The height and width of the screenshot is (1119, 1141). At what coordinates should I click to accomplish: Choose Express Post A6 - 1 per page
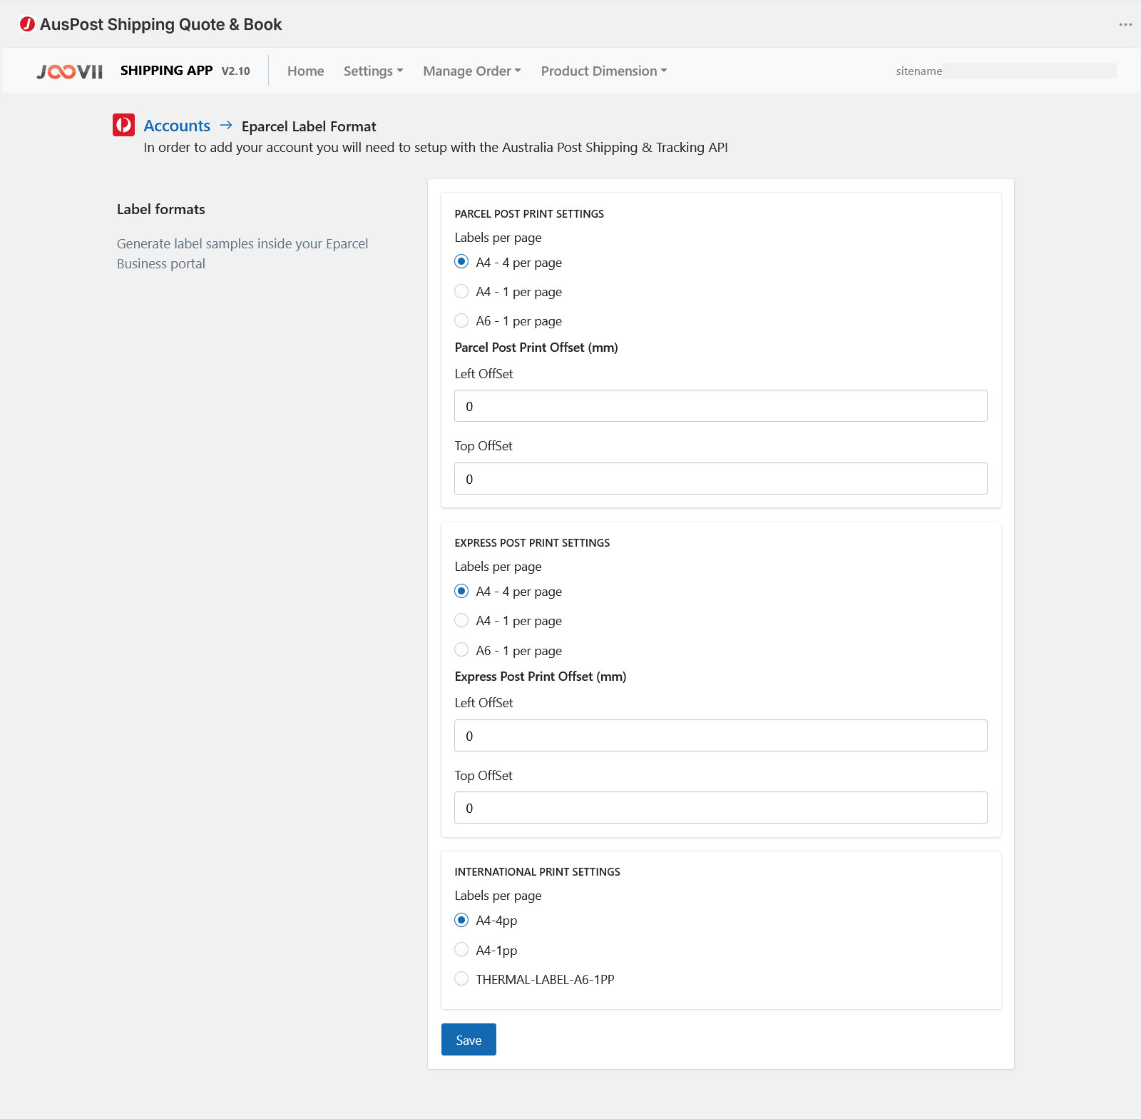461,650
